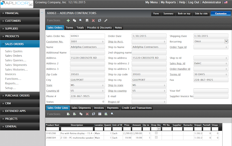Switch to Summary view button
232x146 pixels.
(x=168, y=13)
